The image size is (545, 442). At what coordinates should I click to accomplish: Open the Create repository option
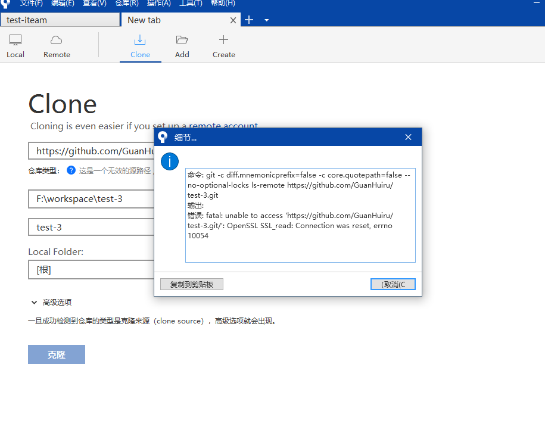coord(223,46)
